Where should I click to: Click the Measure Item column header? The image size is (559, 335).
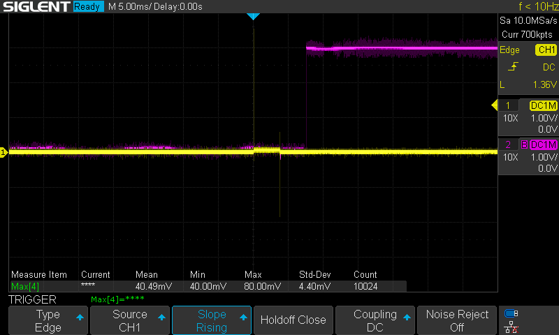pyautogui.click(x=39, y=274)
